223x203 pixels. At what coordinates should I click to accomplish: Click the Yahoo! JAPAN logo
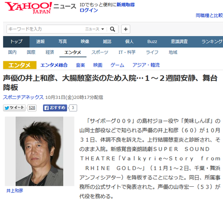click(28, 8)
